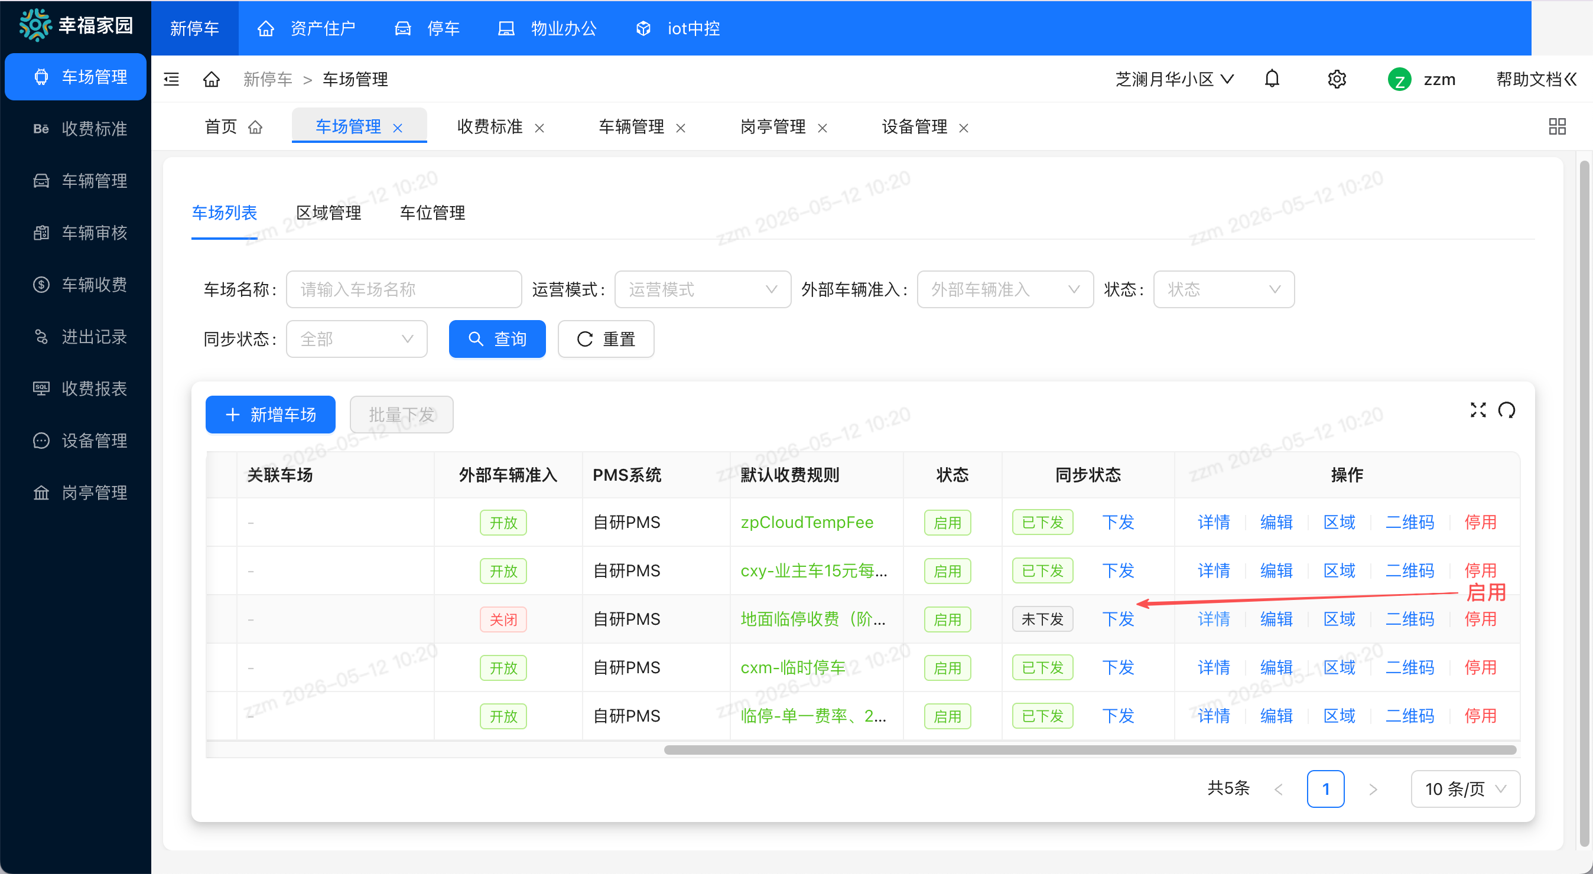The height and width of the screenshot is (874, 1593).
Task: Click 停用 in the zpCloudTempFee row
Action: 1480,522
